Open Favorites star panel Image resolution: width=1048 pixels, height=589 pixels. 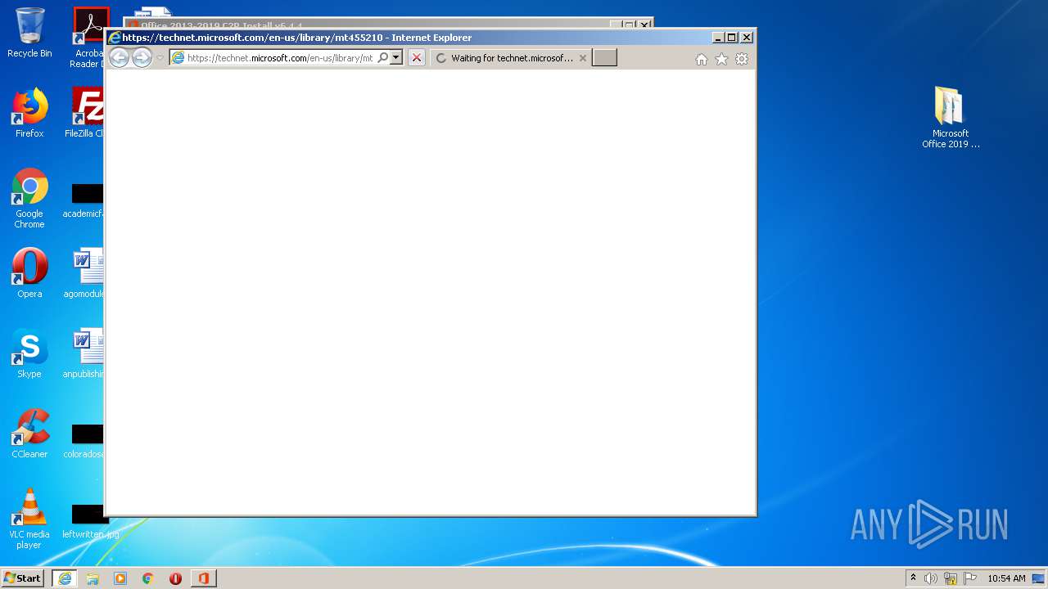pos(721,59)
